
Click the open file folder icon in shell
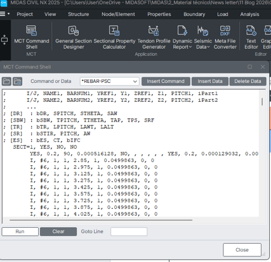(6, 81)
